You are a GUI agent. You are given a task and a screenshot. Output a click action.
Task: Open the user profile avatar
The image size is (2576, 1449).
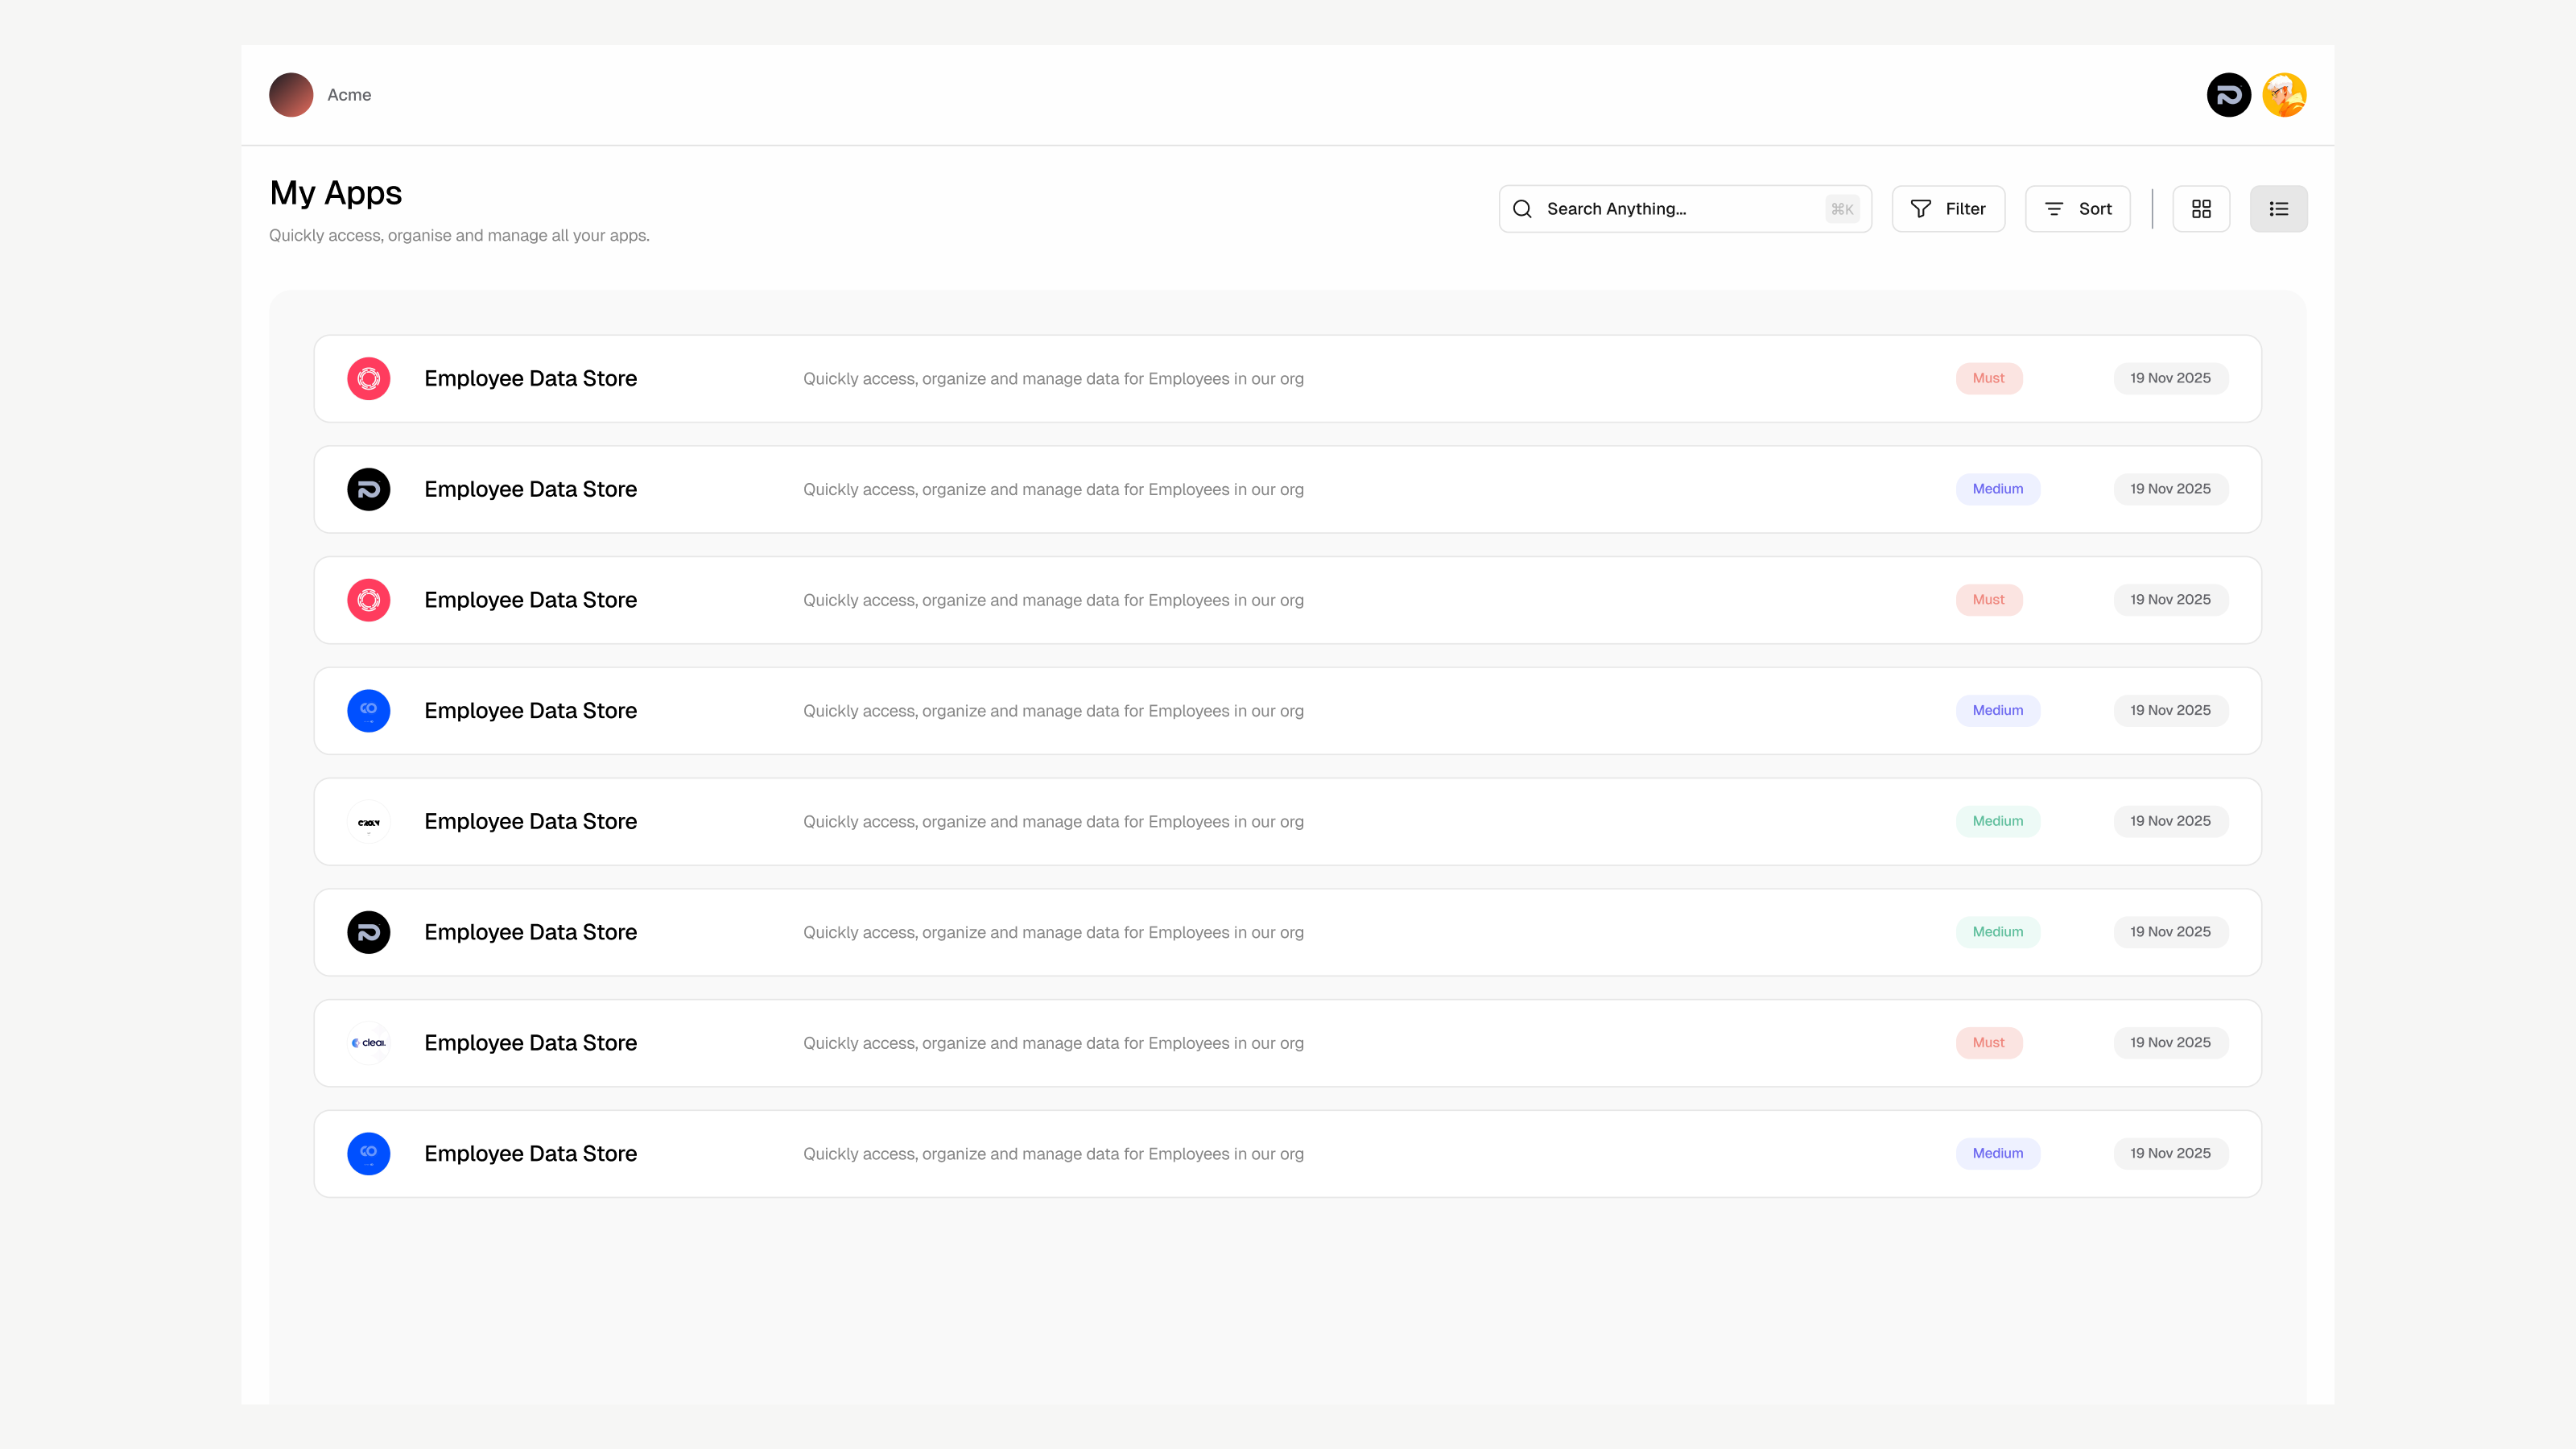(x=2284, y=95)
